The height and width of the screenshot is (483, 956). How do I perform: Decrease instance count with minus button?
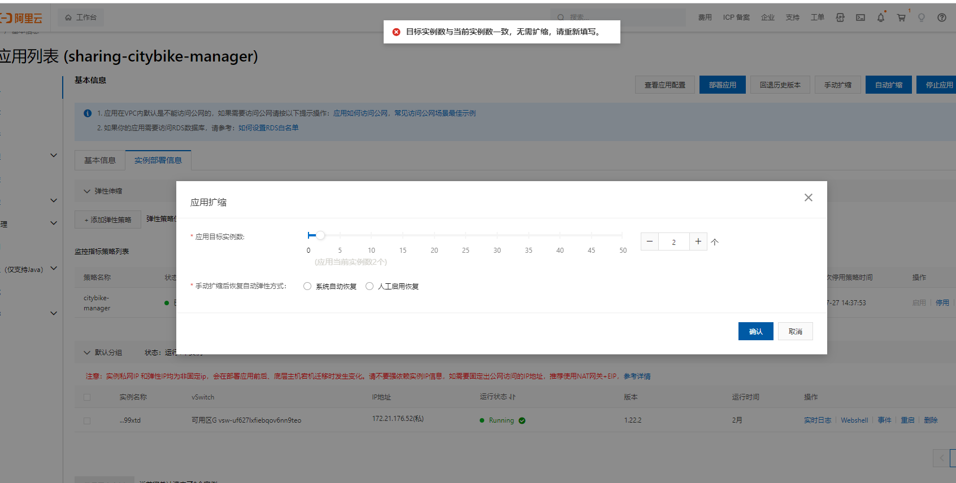(x=650, y=242)
